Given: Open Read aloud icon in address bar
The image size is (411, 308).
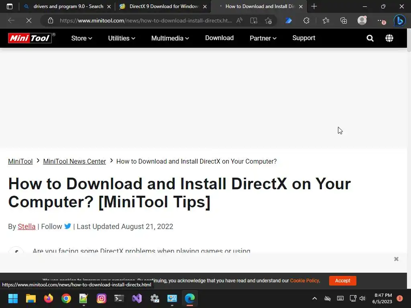Looking at the screenshot, I should (239, 20).
